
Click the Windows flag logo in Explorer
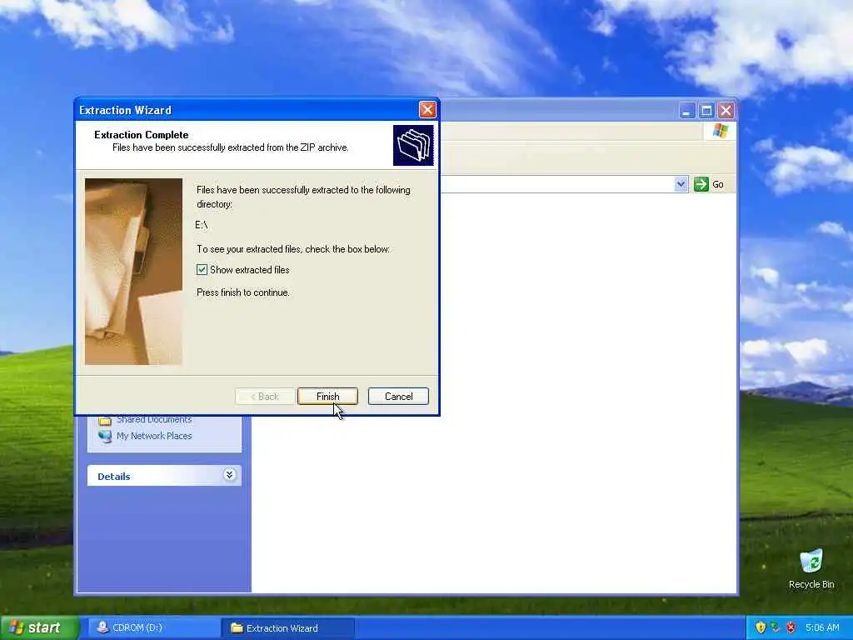click(x=721, y=131)
